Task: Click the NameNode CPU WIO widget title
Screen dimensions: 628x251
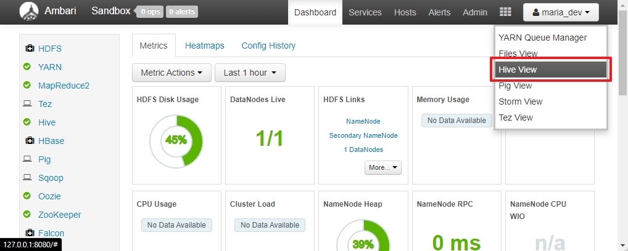Action: point(538,210)
